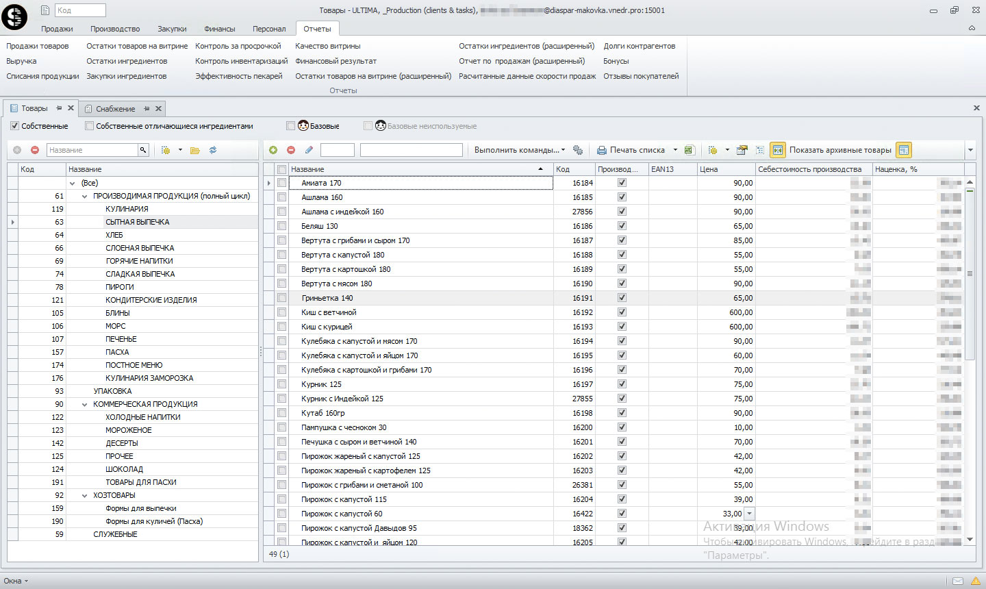Export list with the Excel icon
The width and height of the screenshot is (986, 589).
coord(690,150)
